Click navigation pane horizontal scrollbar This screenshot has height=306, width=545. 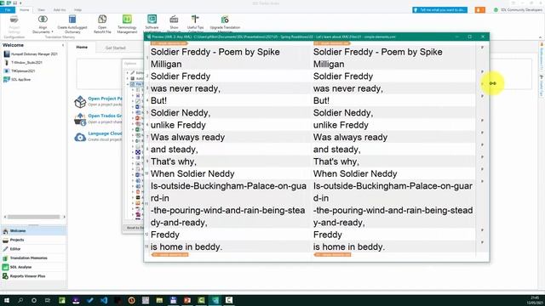(34, 218)
